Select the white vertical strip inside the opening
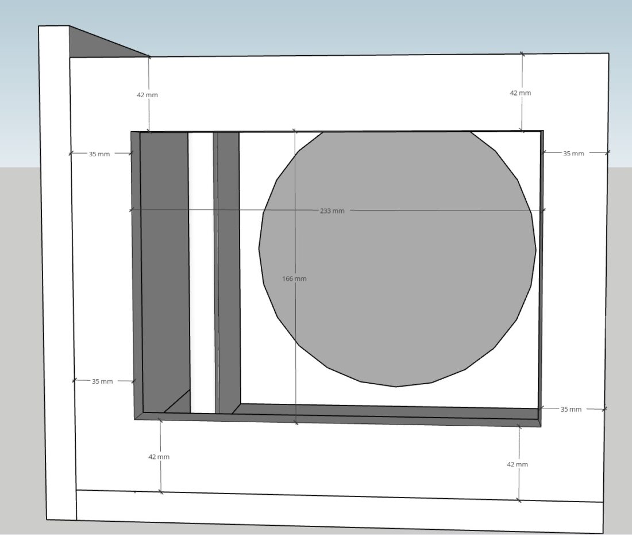The image size is (632, 535). pyautogui.click(x=202, y=259)
